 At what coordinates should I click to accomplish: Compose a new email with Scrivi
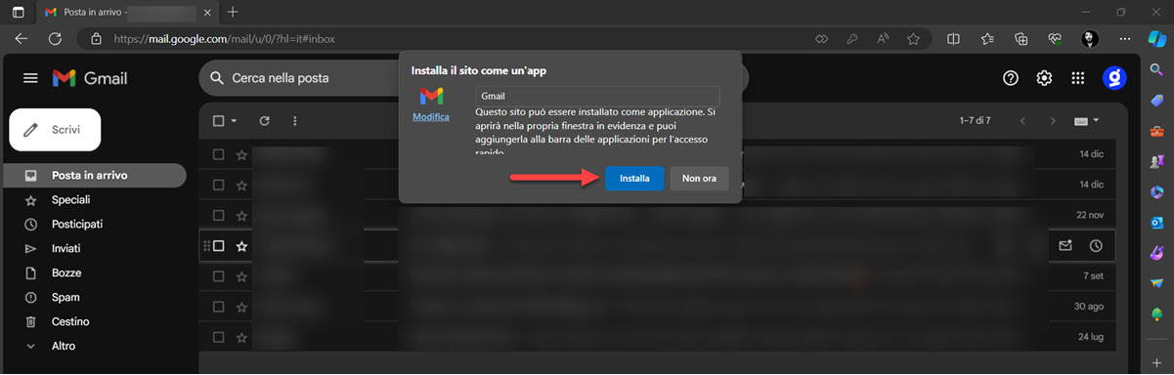[56, 129]
